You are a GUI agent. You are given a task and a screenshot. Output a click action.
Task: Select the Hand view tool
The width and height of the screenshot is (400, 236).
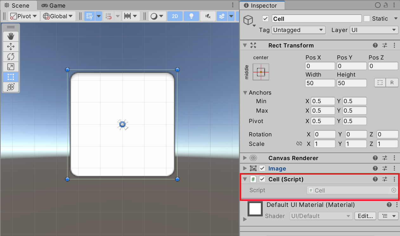click(x=11, y=36)
